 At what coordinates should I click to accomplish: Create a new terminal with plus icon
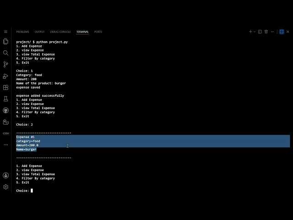coord(250,32)
